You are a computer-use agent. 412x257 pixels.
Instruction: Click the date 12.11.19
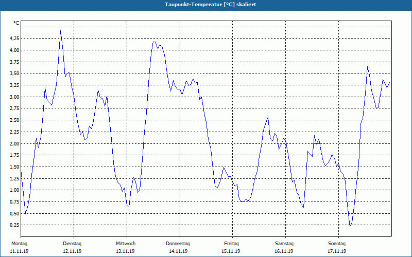point(72,251)
